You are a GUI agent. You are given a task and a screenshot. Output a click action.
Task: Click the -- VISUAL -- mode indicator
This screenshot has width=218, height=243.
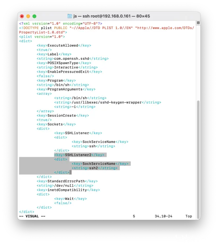tap(32, 216)
